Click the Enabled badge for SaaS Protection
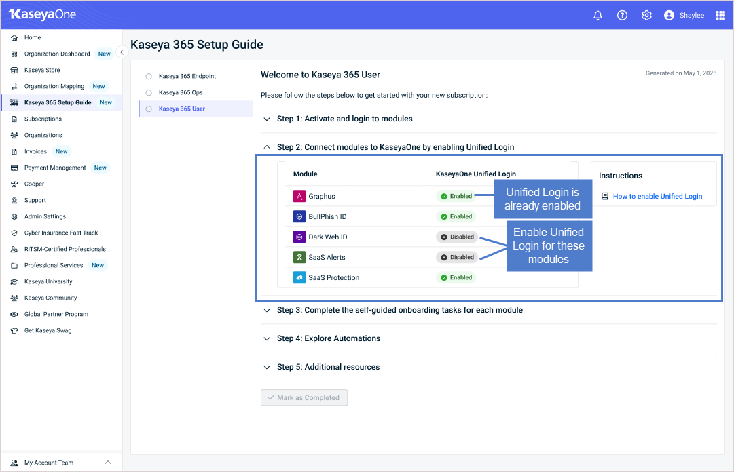This screenshot has width=734, height=472. coord(456,277)
